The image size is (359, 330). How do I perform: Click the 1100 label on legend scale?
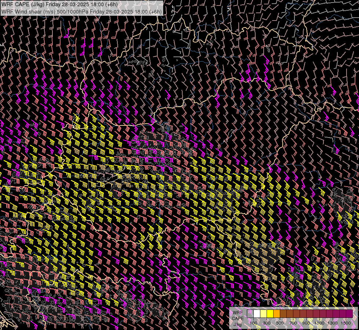point(319,323)
